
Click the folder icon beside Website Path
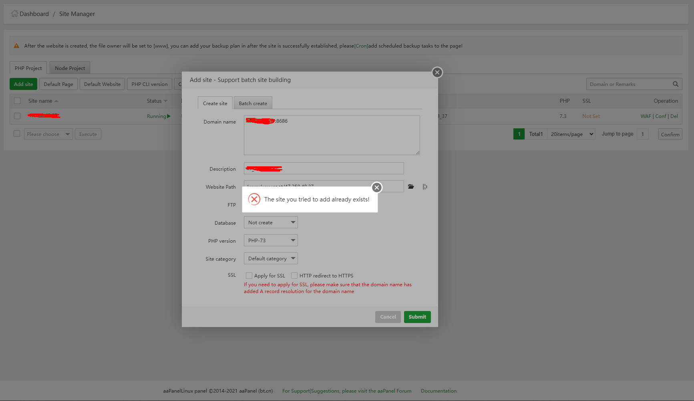pos(411,187)
